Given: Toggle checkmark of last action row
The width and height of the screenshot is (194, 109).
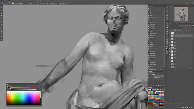Looking at the screenshot, I should 149,79.
